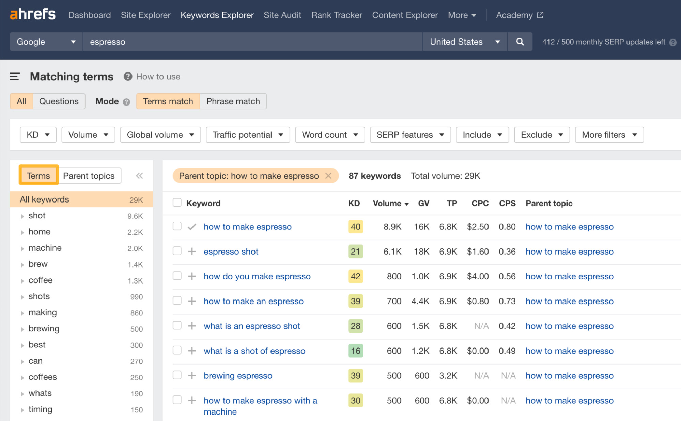Add 'espresso shot' using its plus icon

192,251
